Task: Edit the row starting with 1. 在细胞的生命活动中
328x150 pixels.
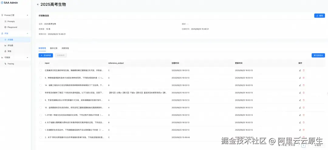Action: pyautogui.click(x=300, y=130)
